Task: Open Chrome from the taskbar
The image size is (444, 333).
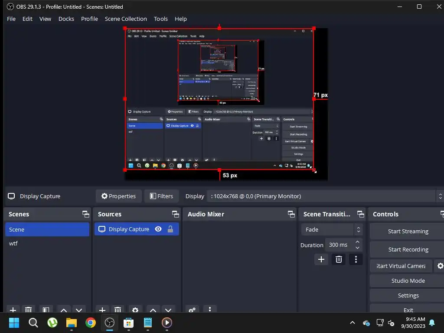Action: [91, 323]
